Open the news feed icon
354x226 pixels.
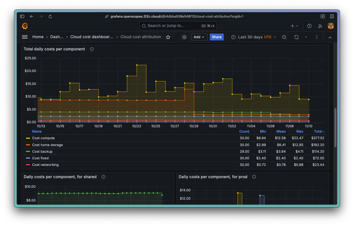tap(320, 26)
